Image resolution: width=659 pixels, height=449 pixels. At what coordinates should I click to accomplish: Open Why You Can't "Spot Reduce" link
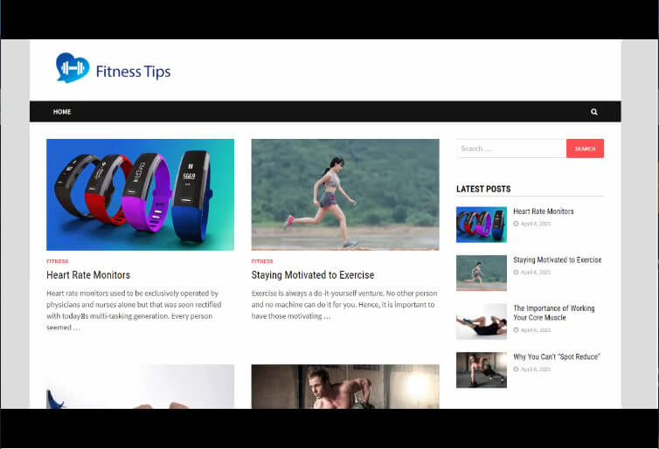557,356
